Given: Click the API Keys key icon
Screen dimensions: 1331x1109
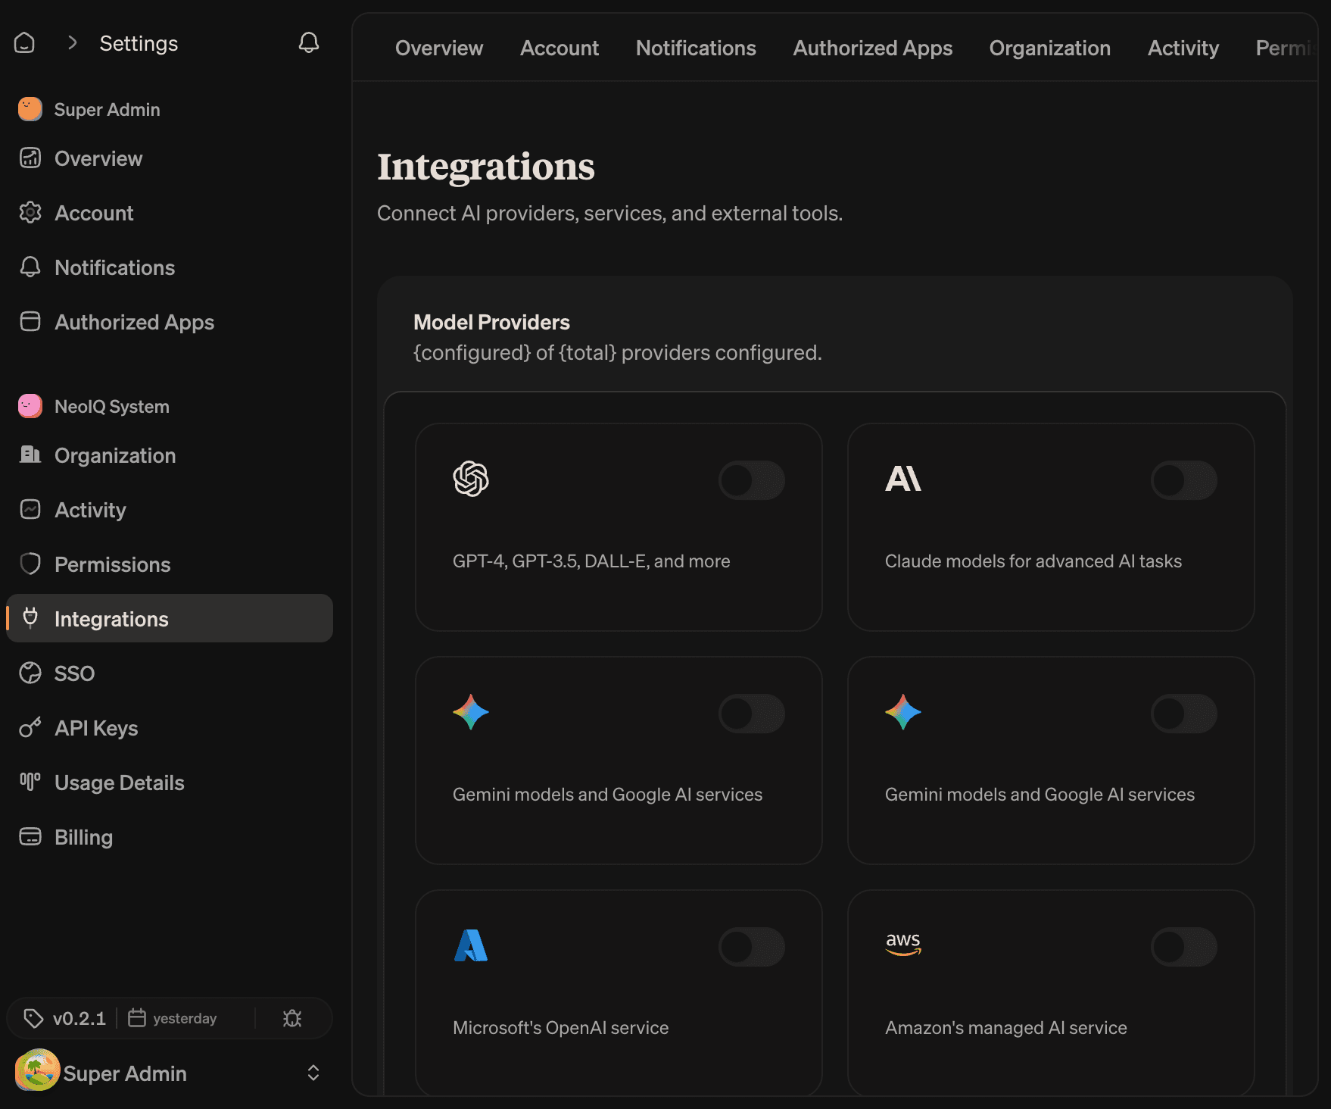Looking at the screenshot, I should coord(30,727).
